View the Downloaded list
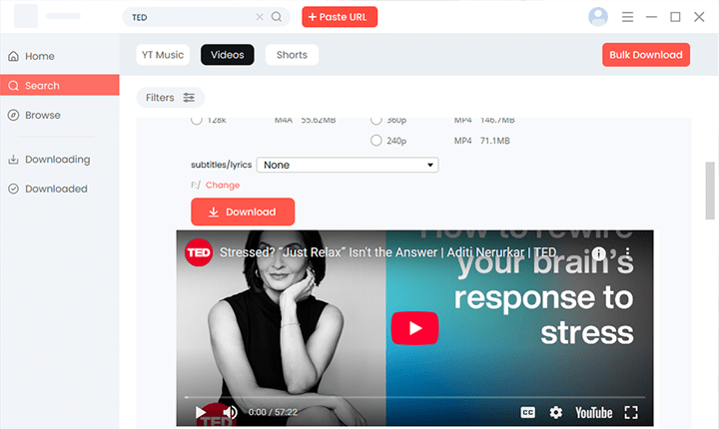The image size is (719, 429). [x=60, y=189]
